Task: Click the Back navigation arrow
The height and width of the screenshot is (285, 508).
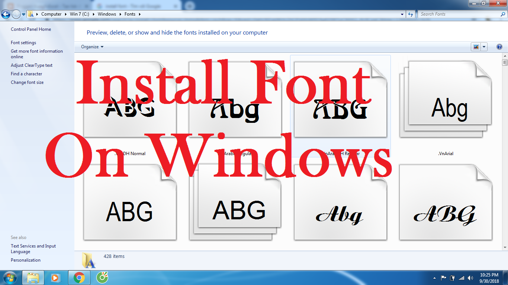Action: coord(6,14)
